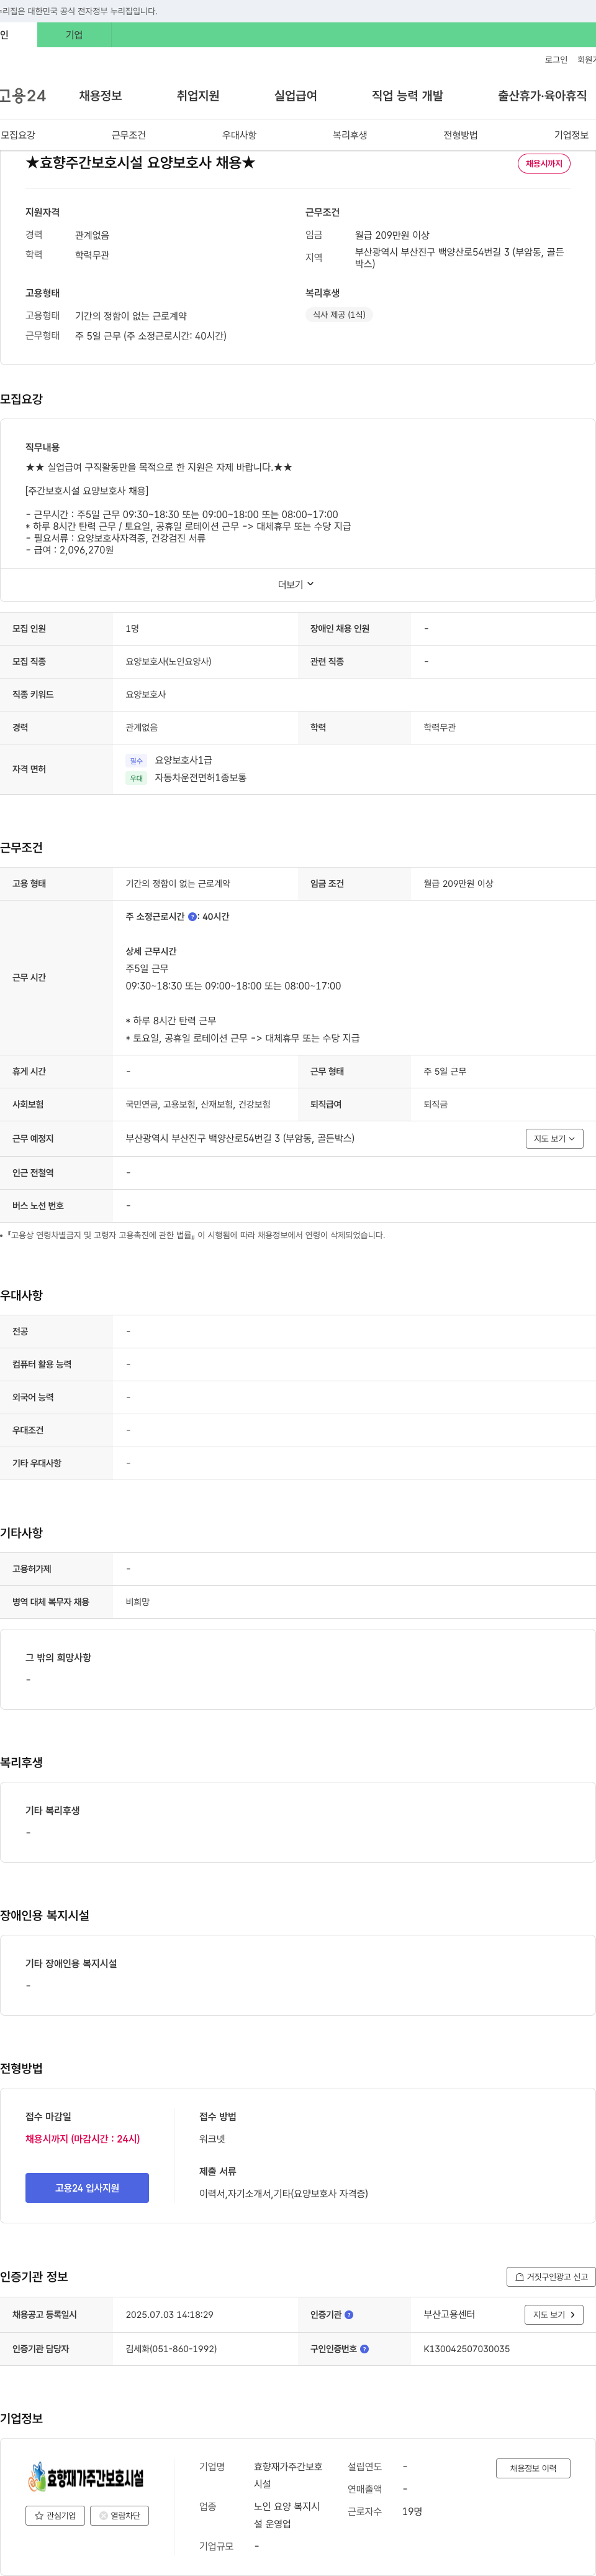Open the 채용정보 이력 button
Image resolution: width=596 pixels, height=2576 pixels.
click(533, 2469)
